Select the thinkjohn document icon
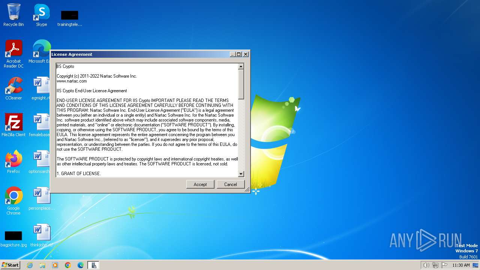 click(42, 235)
